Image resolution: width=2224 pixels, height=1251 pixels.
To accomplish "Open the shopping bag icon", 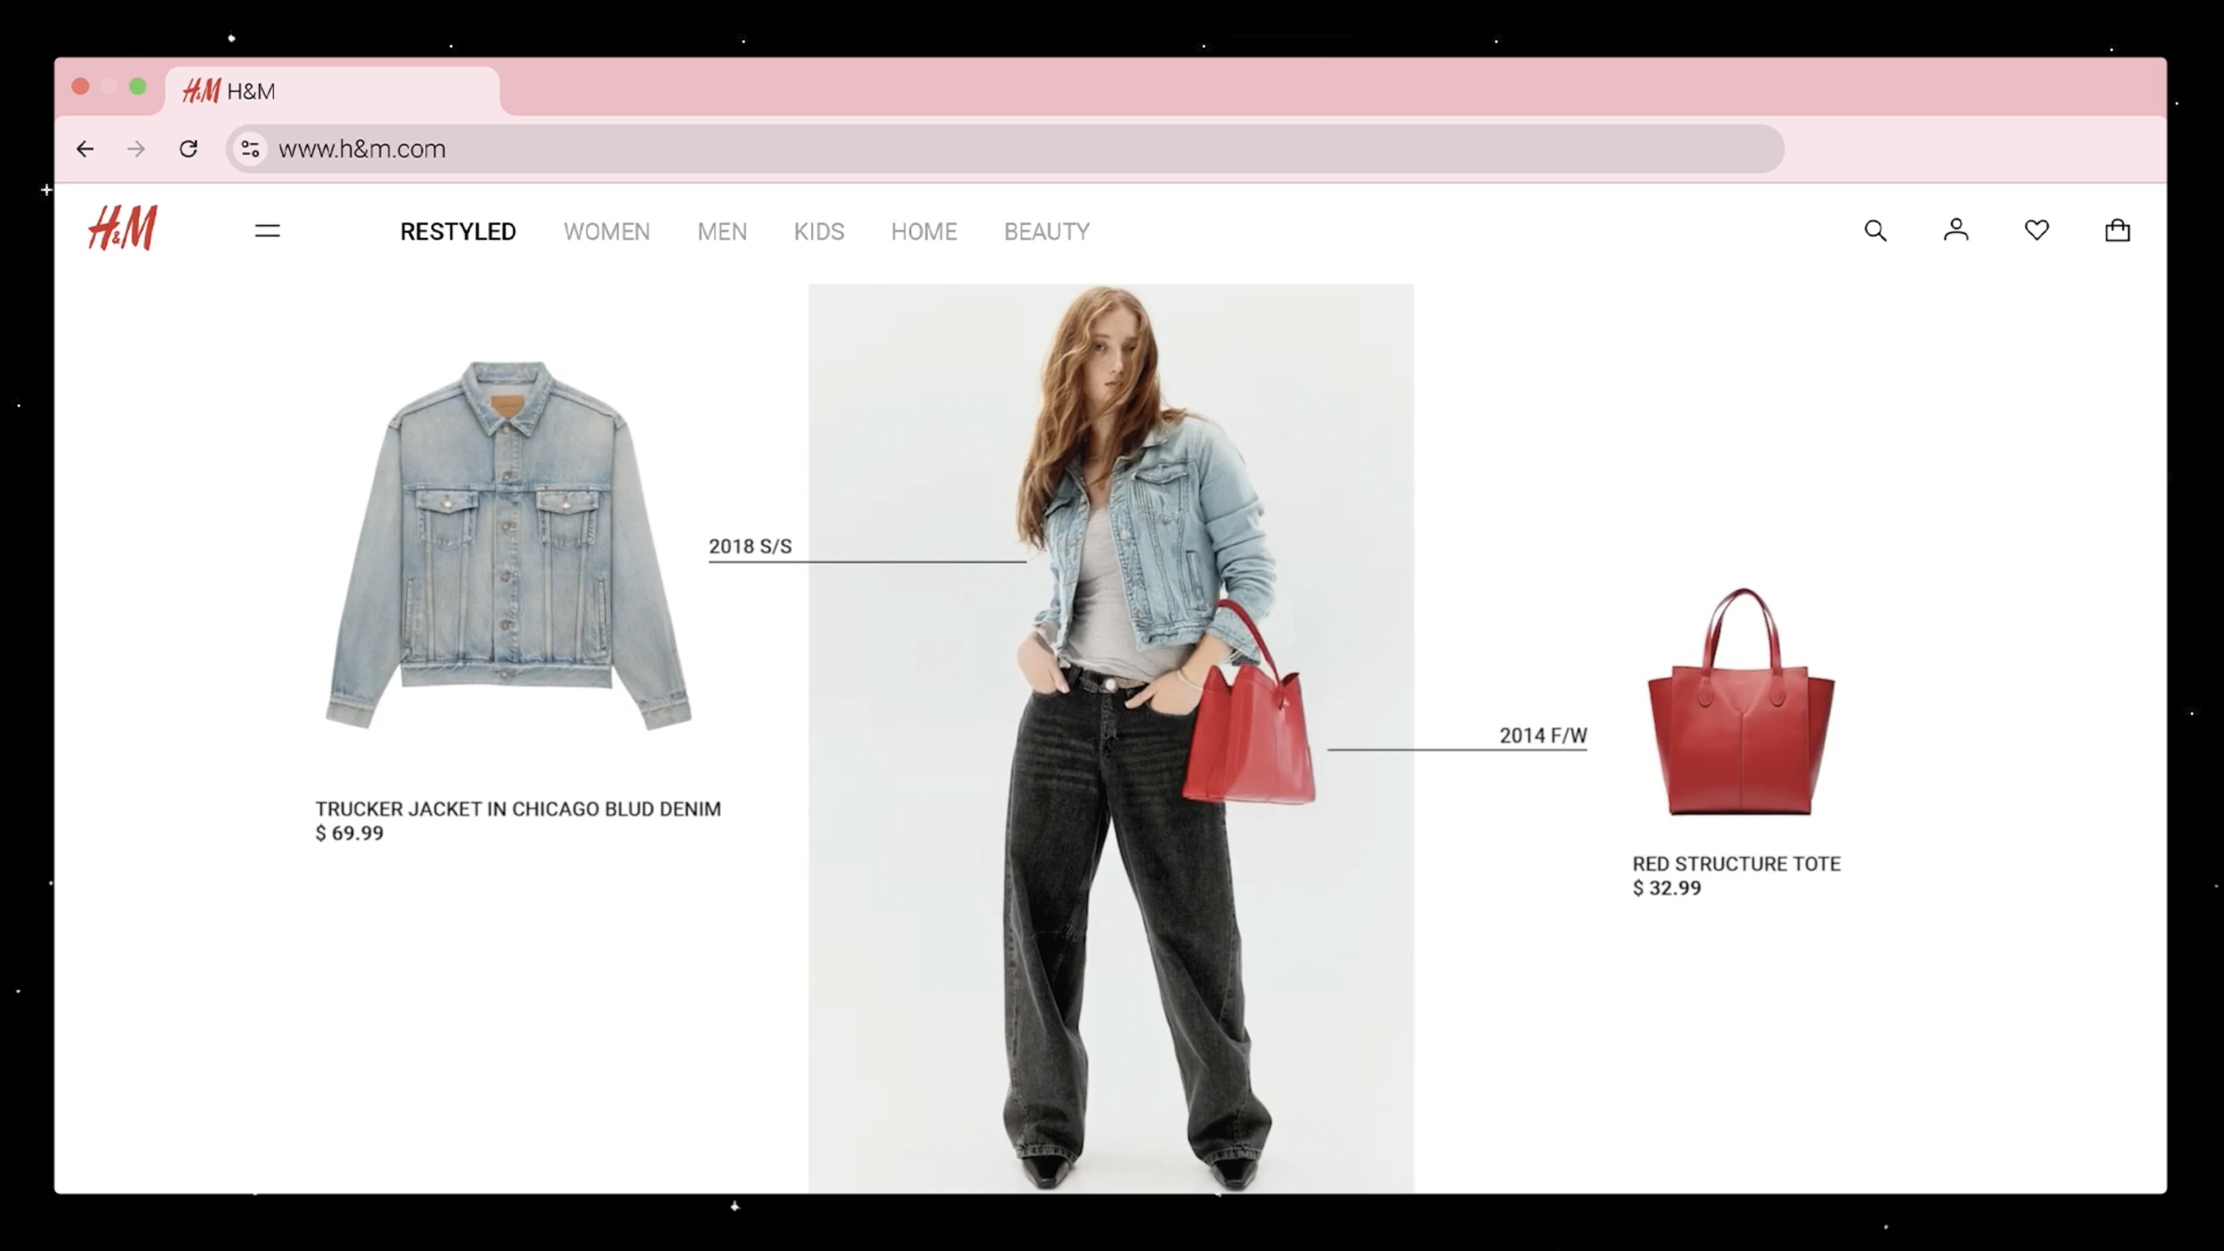I will (x=2117, y=231).
